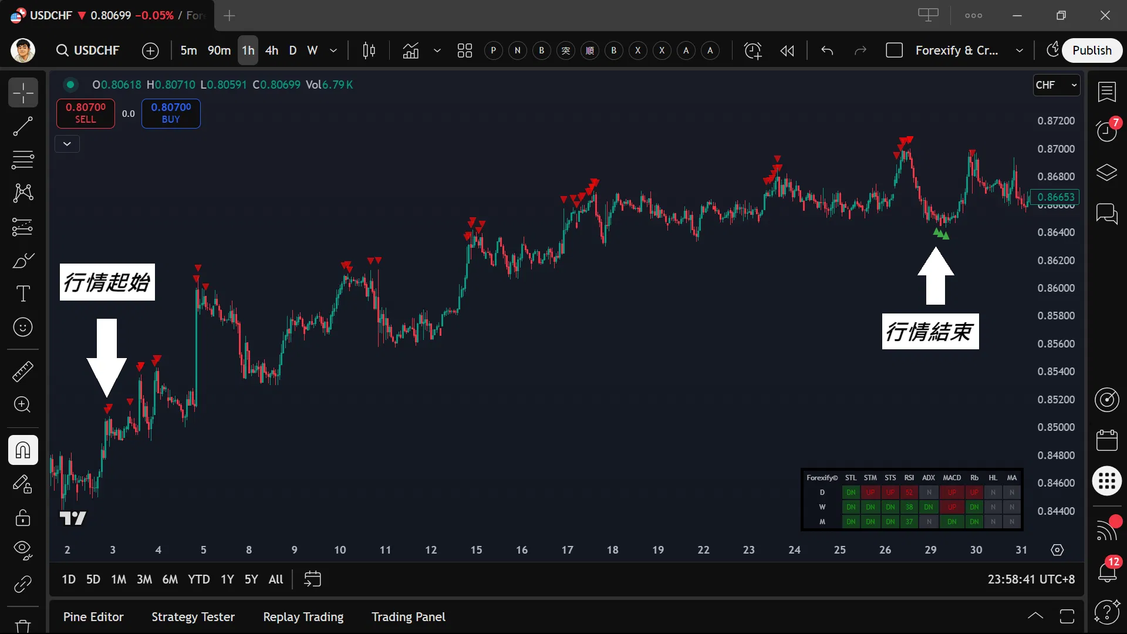Toggle magnet mode on drawings
Viewport: 1127px width, 634px height.
pos(23,450)
